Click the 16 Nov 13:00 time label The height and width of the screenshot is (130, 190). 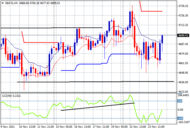tap(83, 127)
